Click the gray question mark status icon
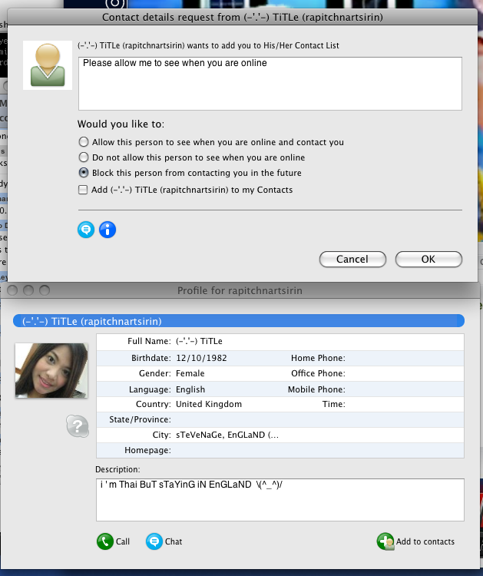The height and width of the screenshot is (576, 483). click(77, 425)
